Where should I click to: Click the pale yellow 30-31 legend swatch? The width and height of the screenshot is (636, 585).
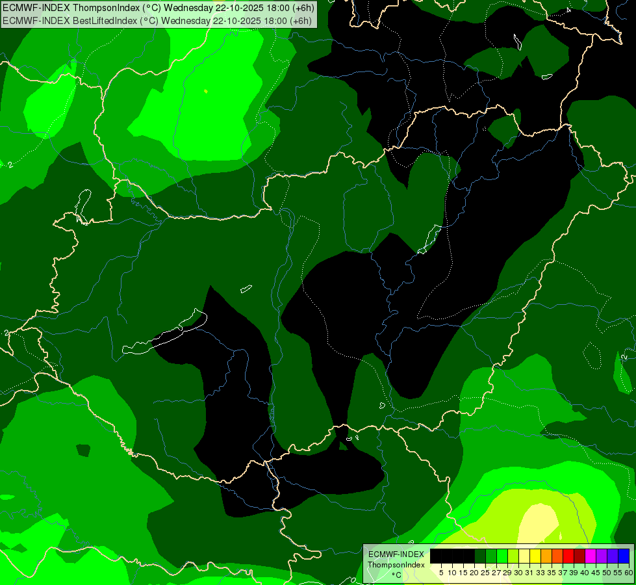524,556
